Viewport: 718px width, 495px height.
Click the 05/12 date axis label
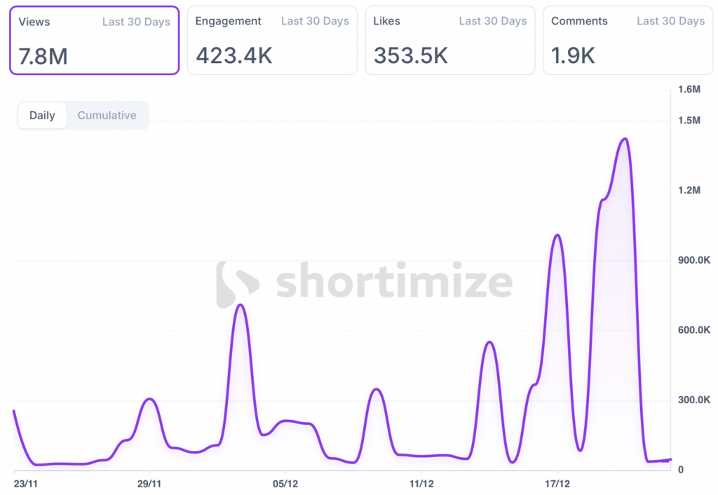pyautogui.click(x=285, y=483)
